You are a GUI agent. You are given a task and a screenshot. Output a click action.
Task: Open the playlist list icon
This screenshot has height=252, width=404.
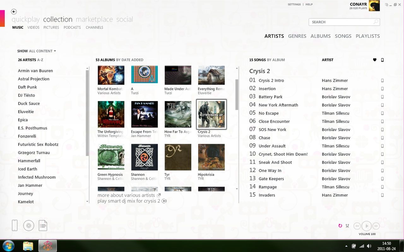click(x=43, y=225)
